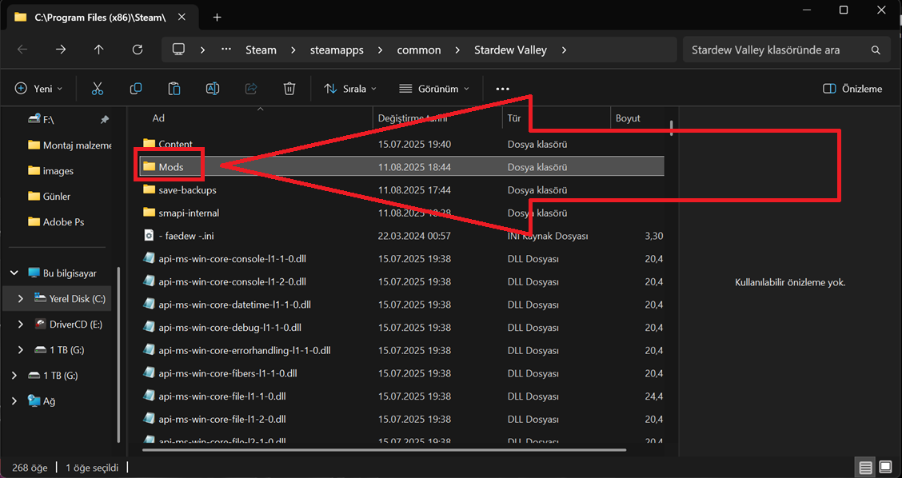902x478 pixels.
Task: Click the Cut scissors icon
Action: click(x=98, y=89)
